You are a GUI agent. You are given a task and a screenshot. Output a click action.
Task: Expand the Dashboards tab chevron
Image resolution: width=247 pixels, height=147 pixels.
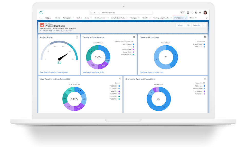pos(185,18)
